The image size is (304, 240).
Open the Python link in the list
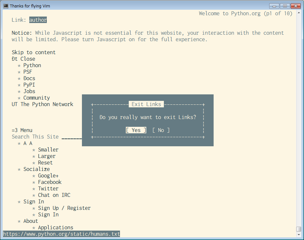point(32,65)
